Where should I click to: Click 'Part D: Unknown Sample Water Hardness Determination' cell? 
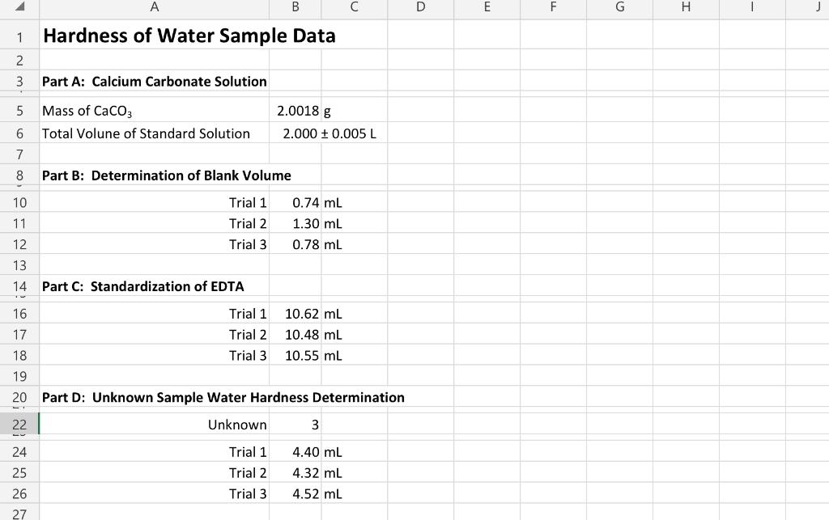coord(154,397)
